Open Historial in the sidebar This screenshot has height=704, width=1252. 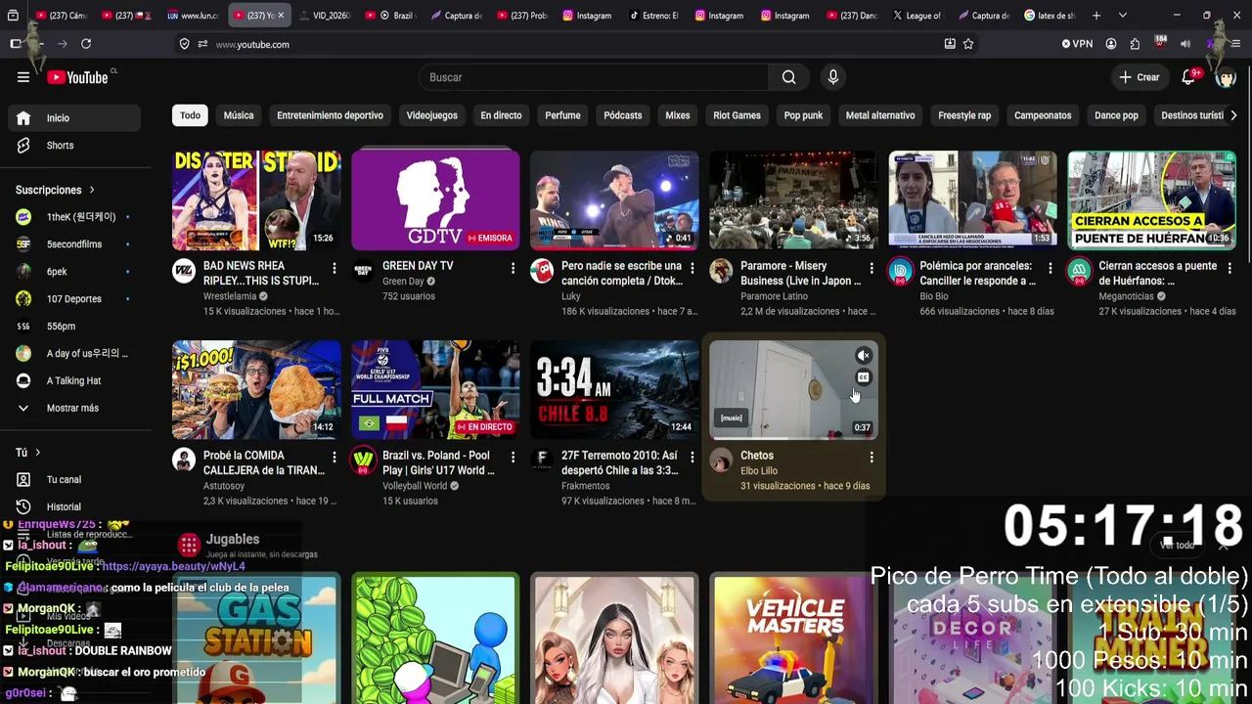[x=74, y=507]
